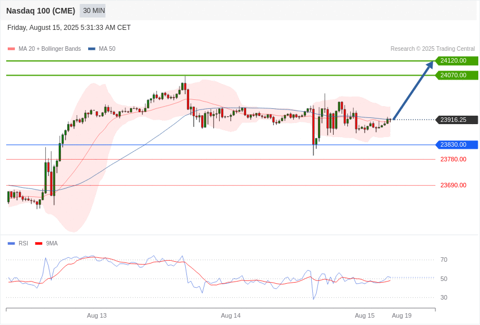Click the red MA 20 color swatch
The width and height of the screenshot is (480, 325).
[11, 49]
